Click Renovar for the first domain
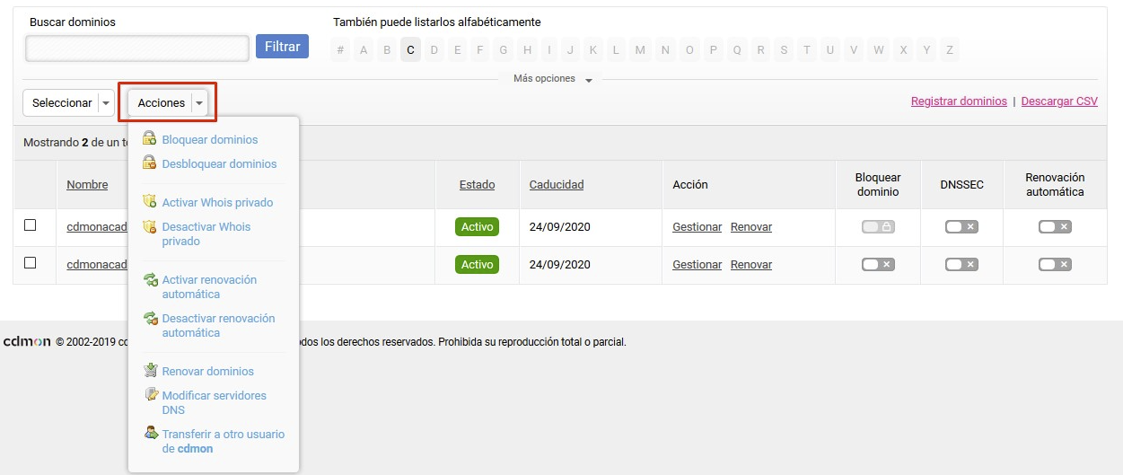This screenshot has height=475, width=1123. (751, 227)
